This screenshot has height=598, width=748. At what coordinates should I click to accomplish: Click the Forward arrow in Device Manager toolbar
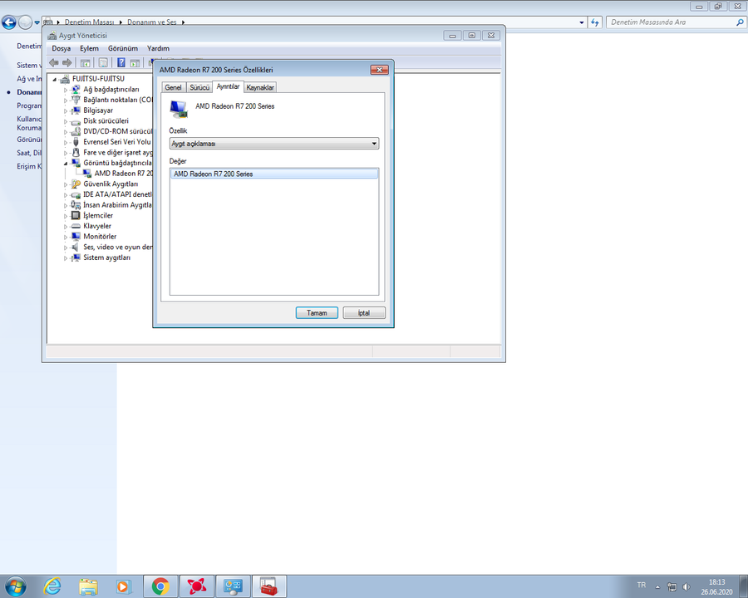[x=67, y=62]
